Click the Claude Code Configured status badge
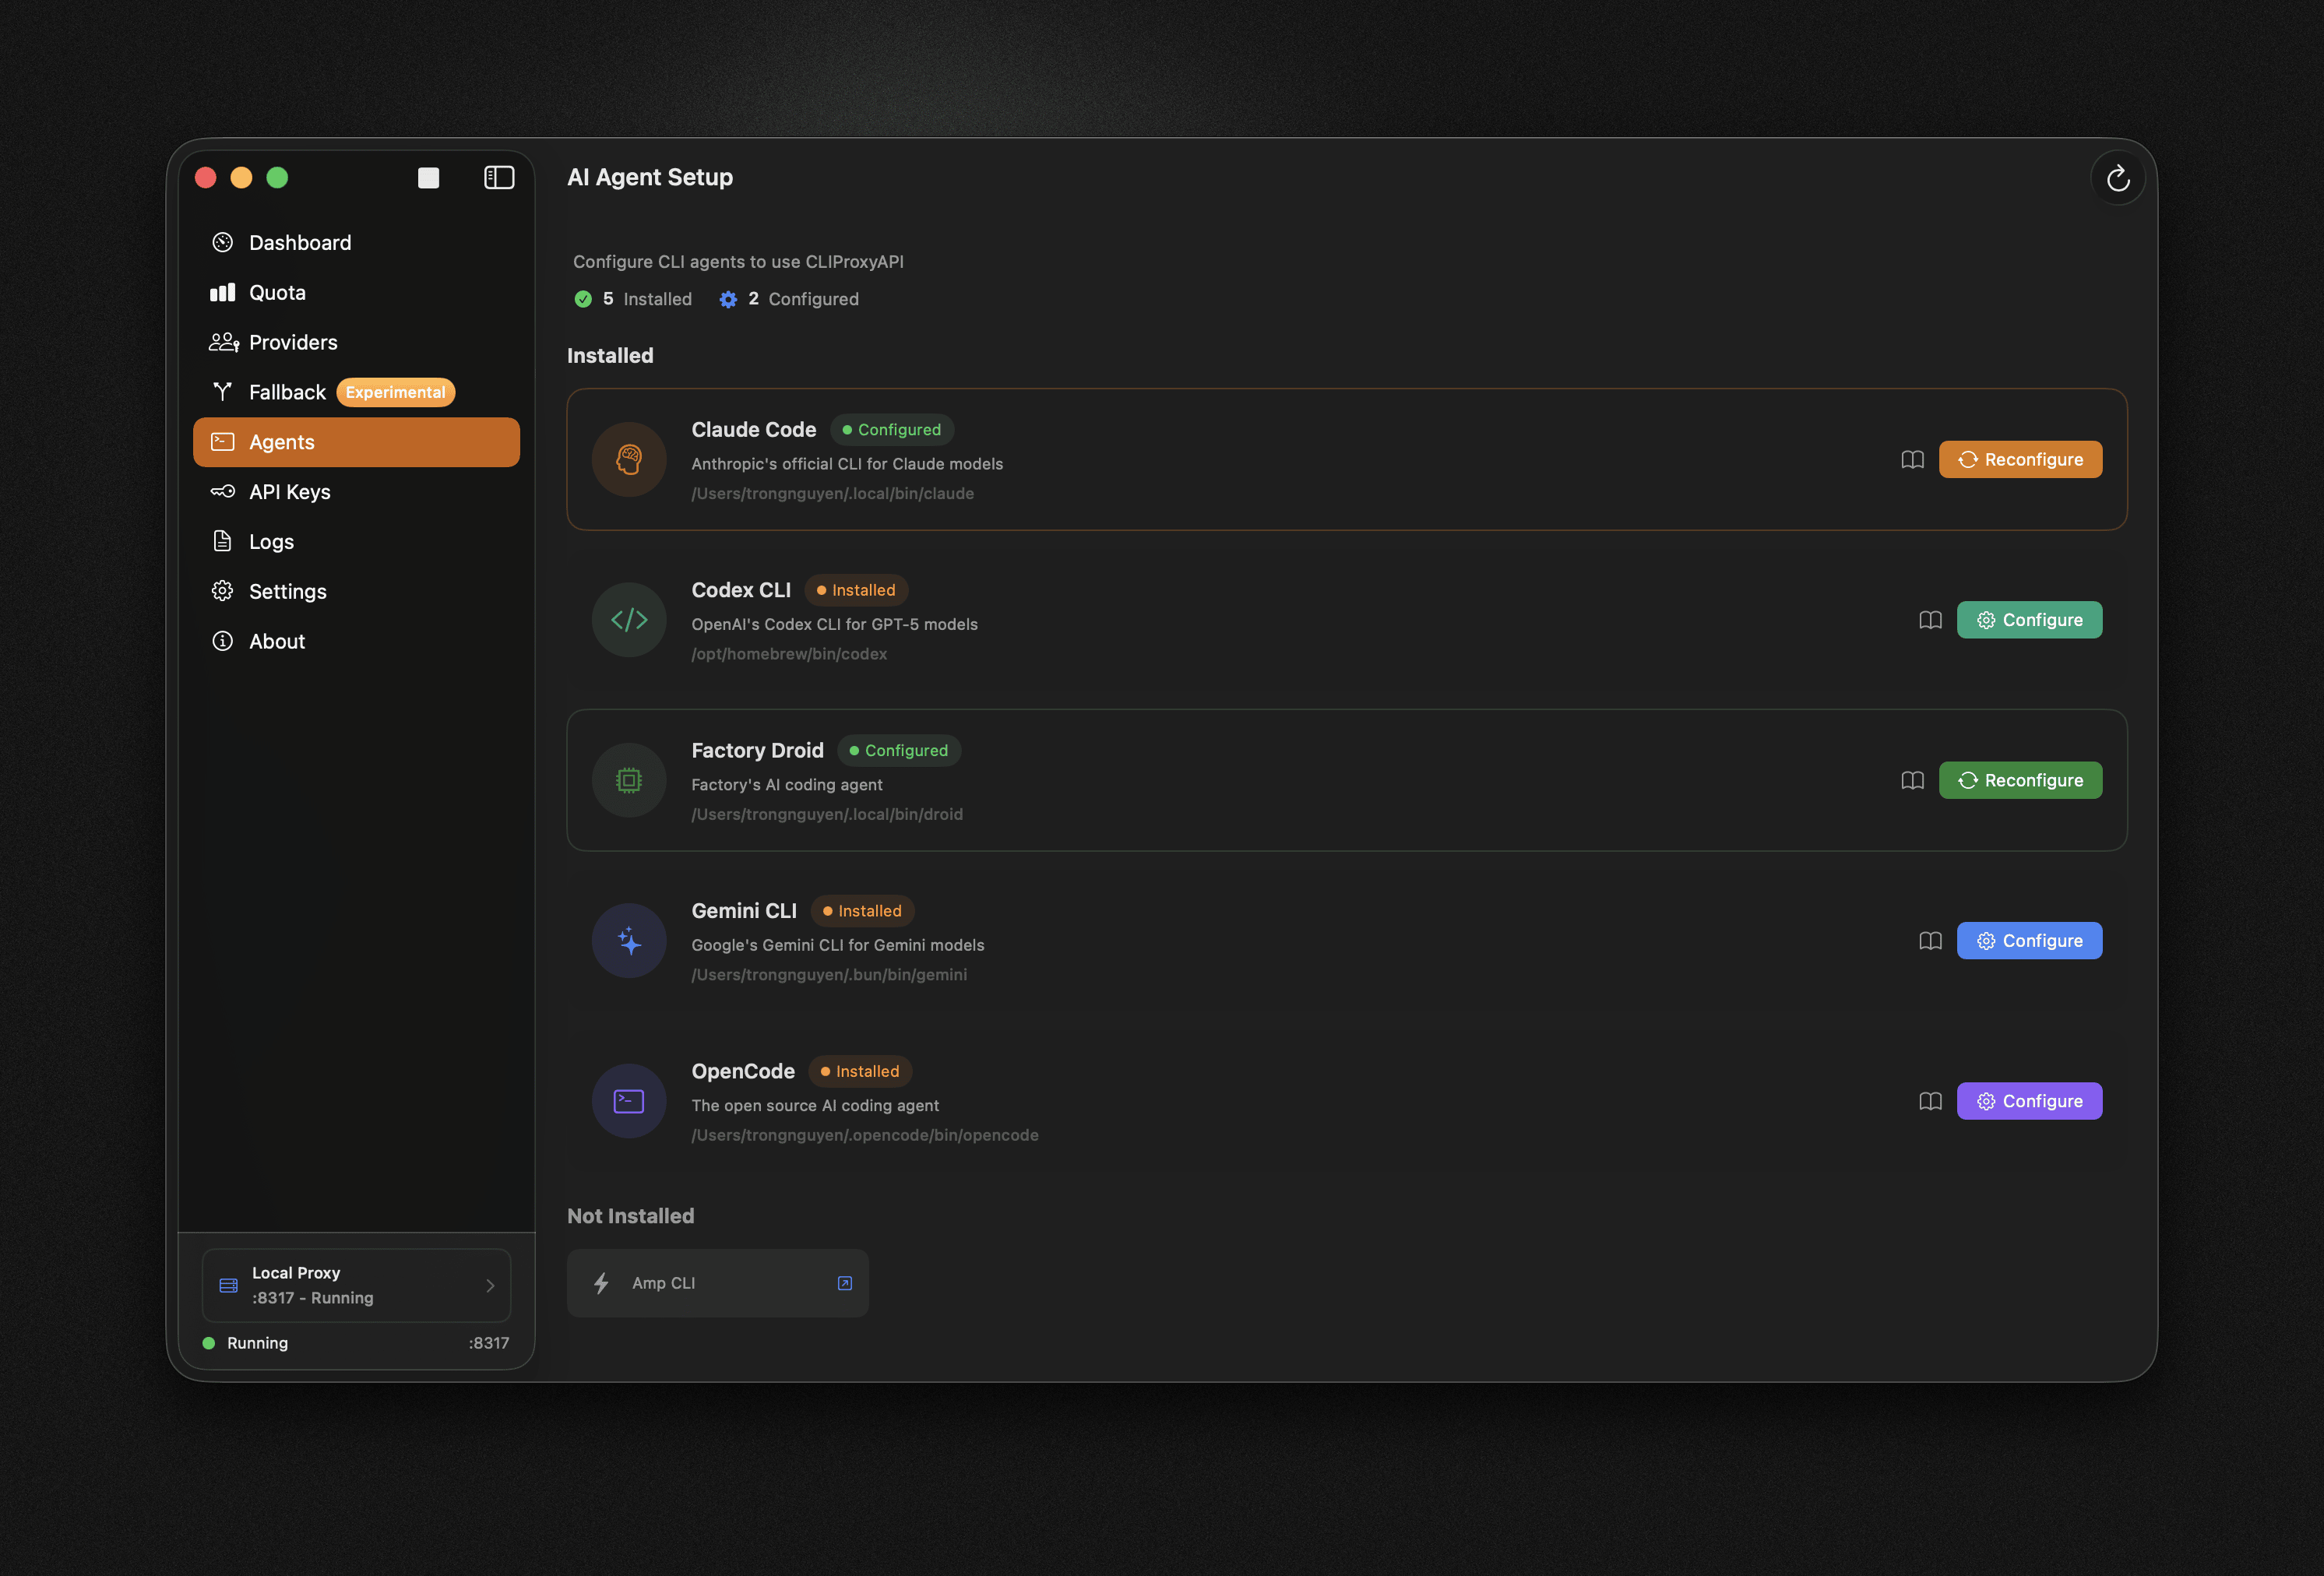 892,430
